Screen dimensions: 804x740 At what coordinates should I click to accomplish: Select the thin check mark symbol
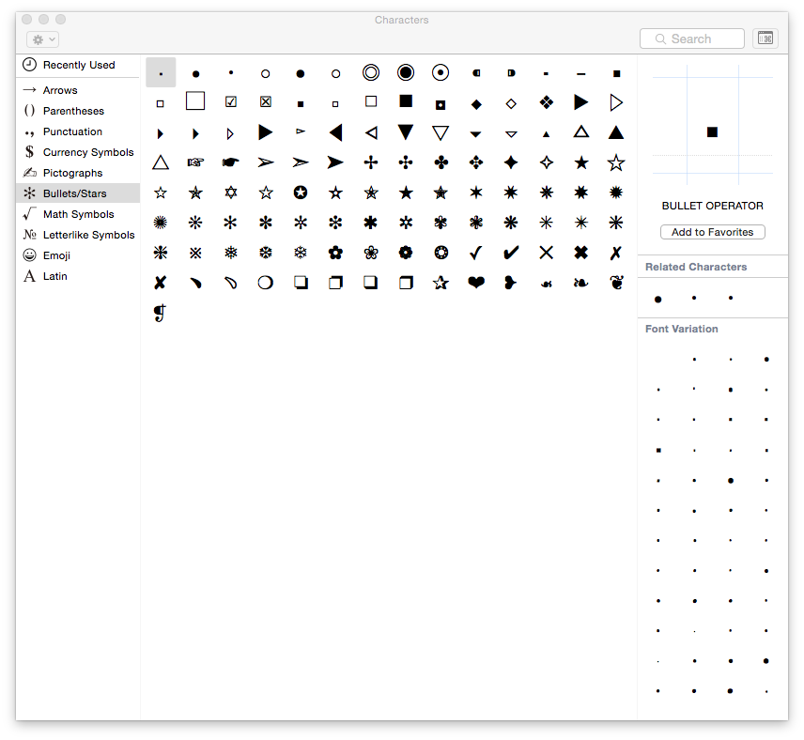point(476,253)
